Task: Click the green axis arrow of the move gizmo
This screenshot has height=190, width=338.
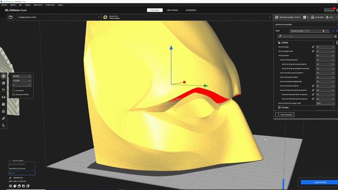Action: click(206, 85)
